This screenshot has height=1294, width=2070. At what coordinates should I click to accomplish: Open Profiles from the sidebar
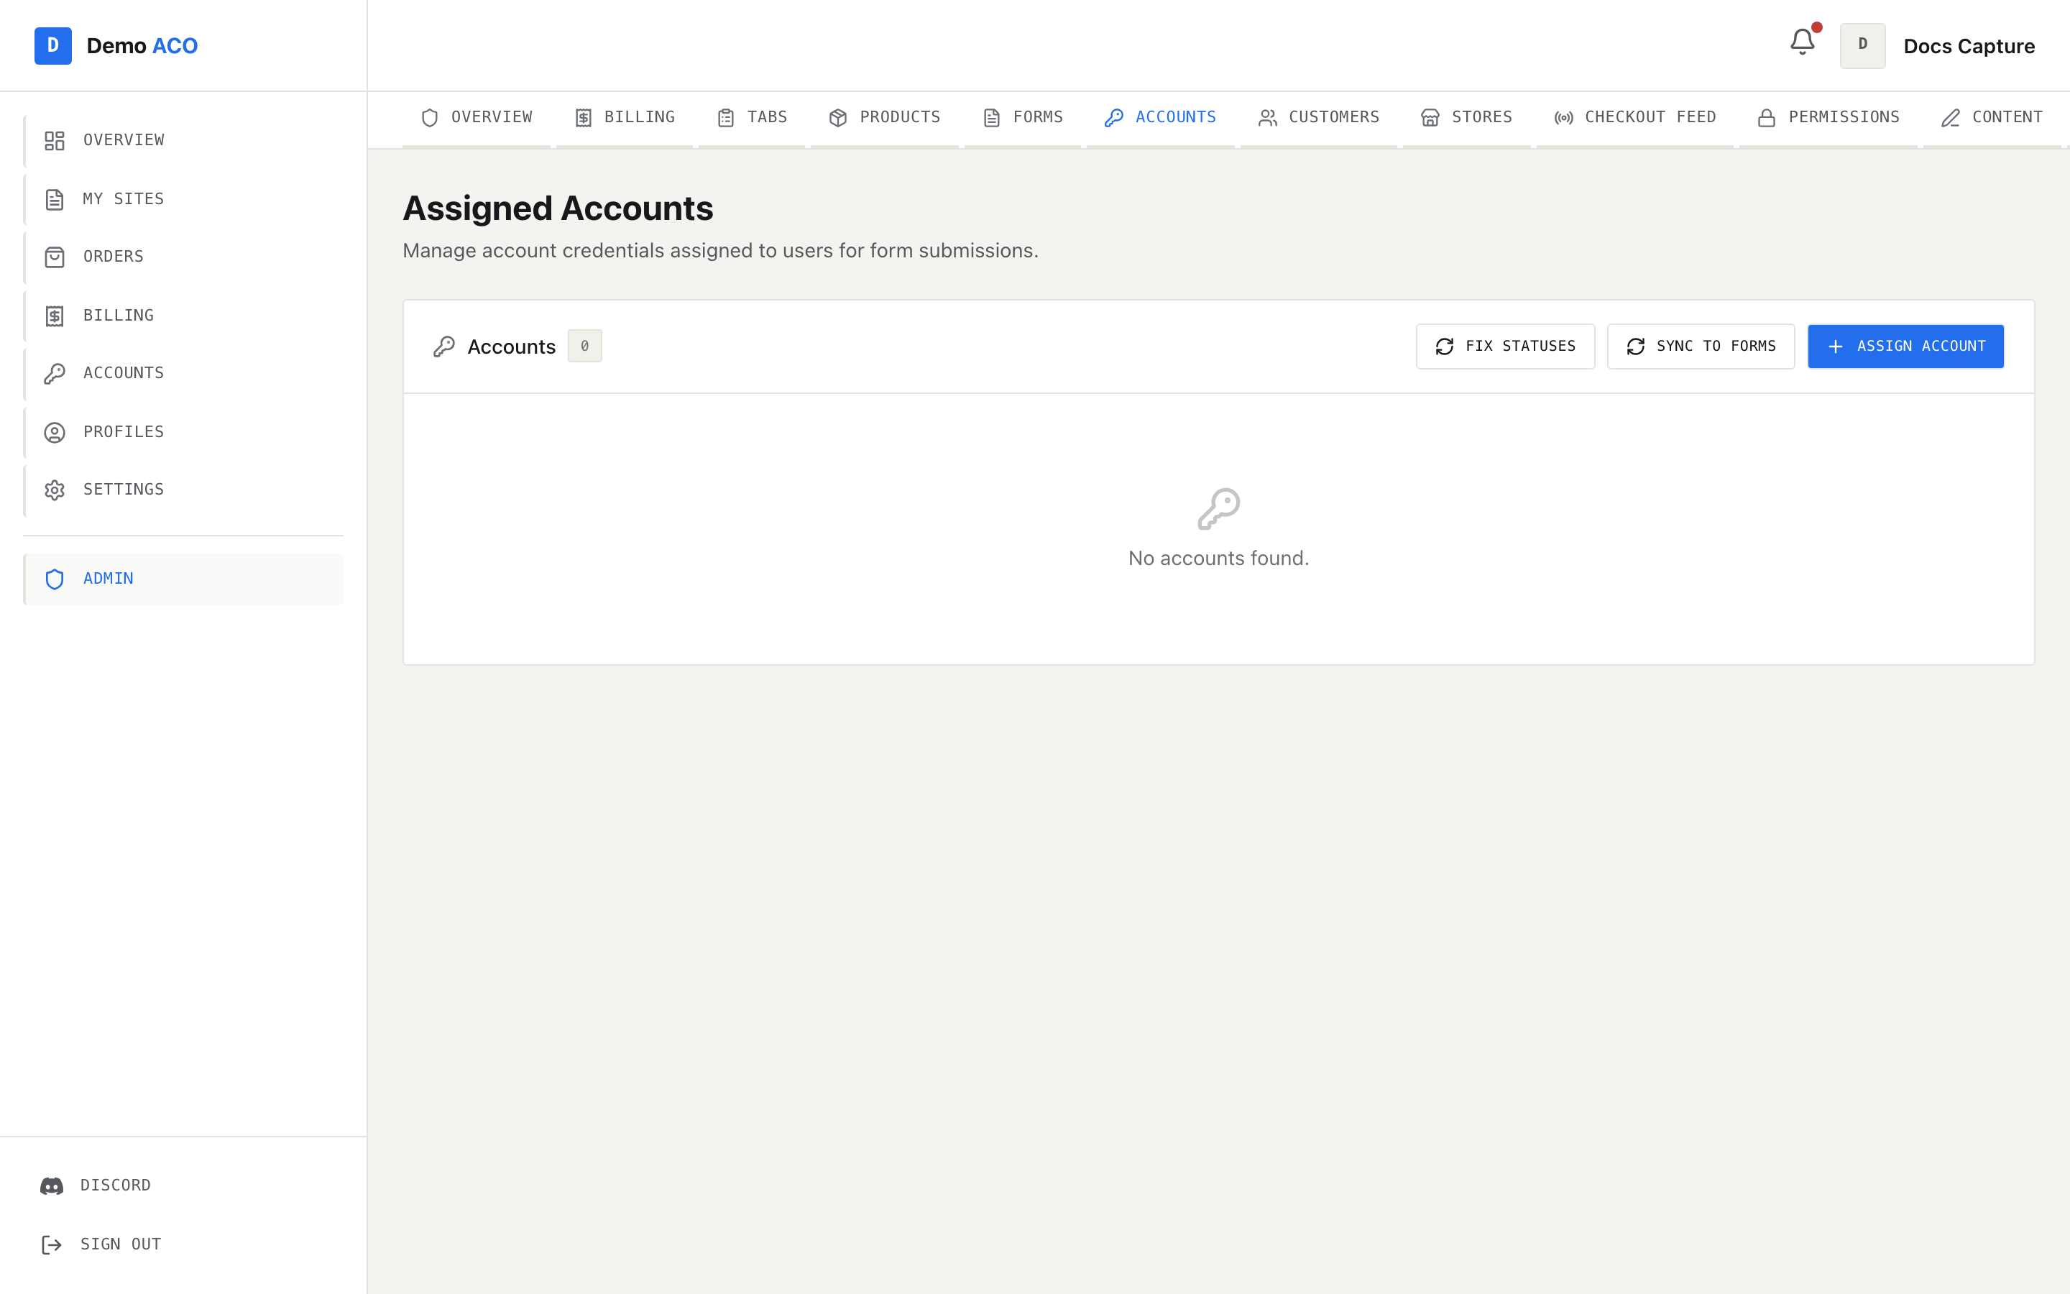184,432
